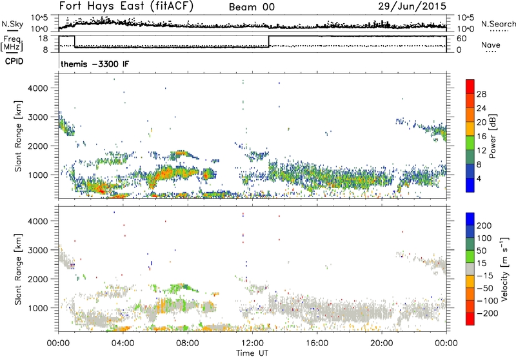Click the "-100" label on Velocity scale
The width and height of the screenshot is (516, 357).
tap(487, 301)
